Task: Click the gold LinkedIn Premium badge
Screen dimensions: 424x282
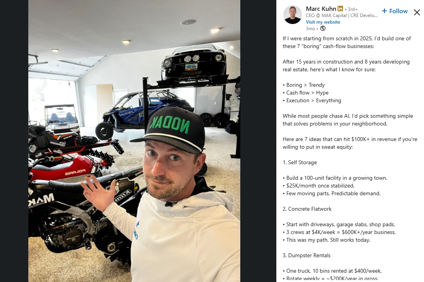Action: tap(340, 9)
